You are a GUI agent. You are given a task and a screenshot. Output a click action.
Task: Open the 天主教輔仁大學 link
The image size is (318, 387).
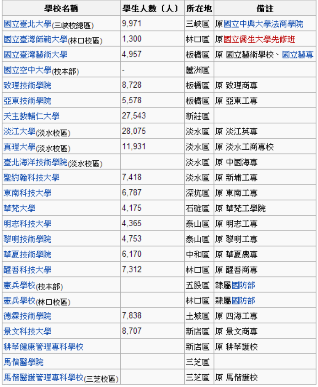pyautogui.click(x=31, y=116)
